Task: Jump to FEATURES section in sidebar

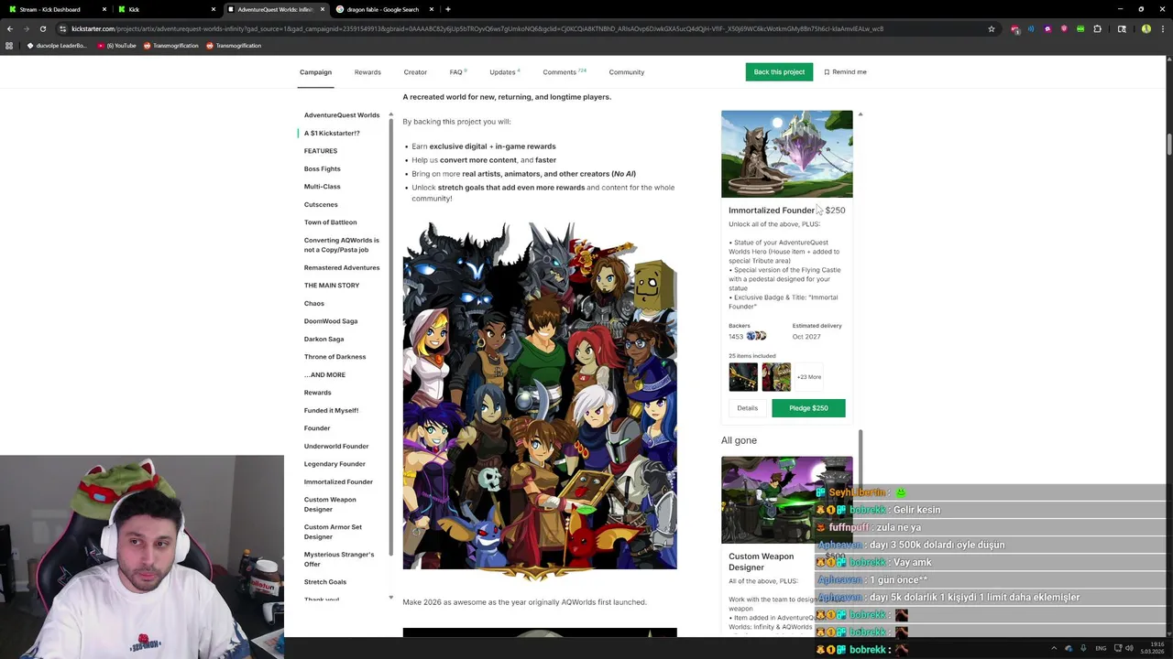Action: tap(321, 151)
